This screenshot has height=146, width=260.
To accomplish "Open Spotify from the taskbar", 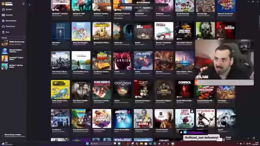I will (155, 144).
